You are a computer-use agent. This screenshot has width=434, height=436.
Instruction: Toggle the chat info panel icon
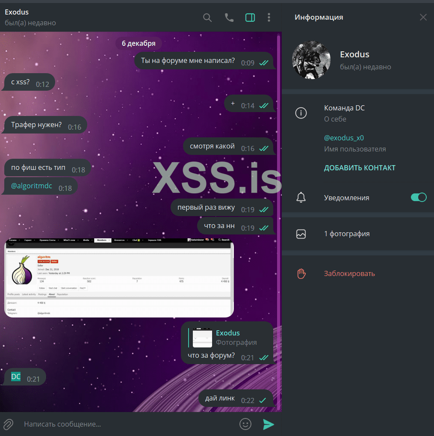pyautogui.click(x=250, y=18)
